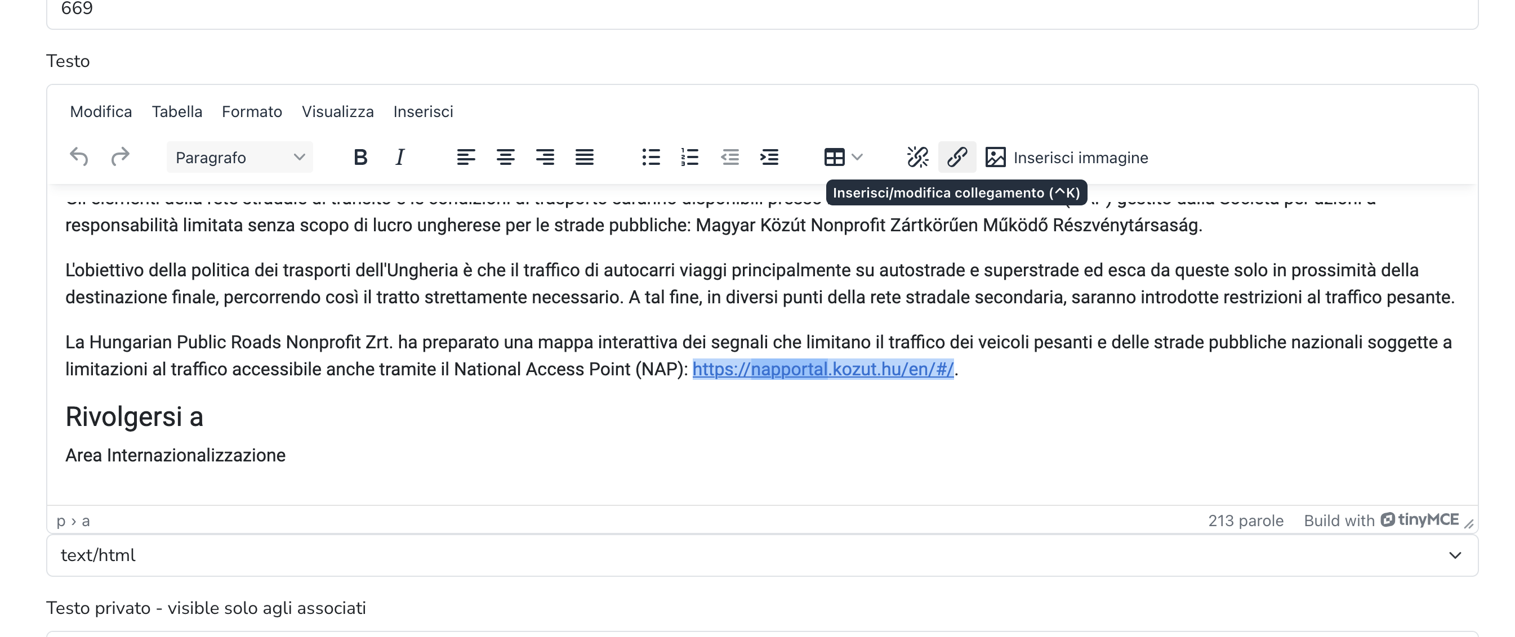1515x637 pixels.
Task: Center align the paragraph
Action: click(x=505, y=157)
